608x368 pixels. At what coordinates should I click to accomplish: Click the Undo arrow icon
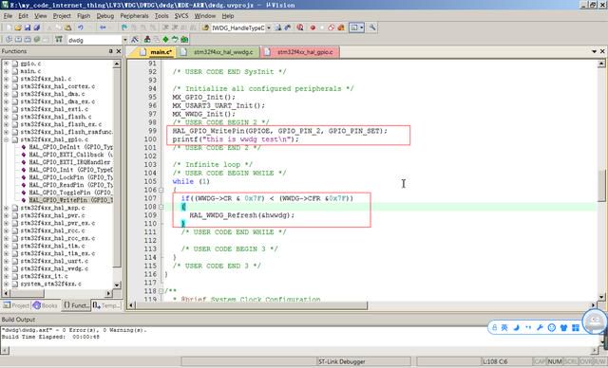pyautogui.click(x=81, y=28)
